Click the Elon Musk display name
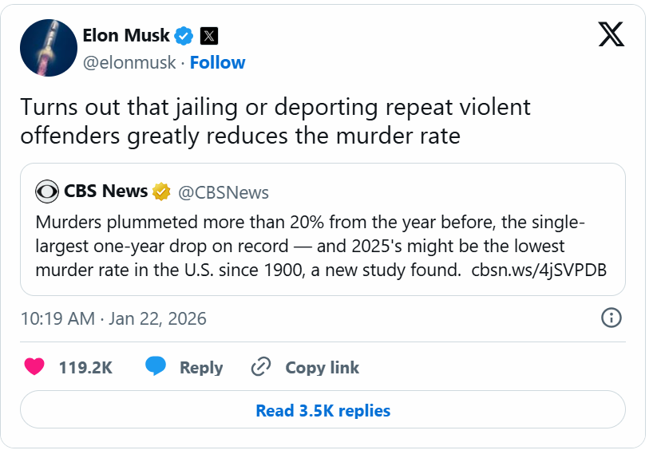 pos(126,35)
